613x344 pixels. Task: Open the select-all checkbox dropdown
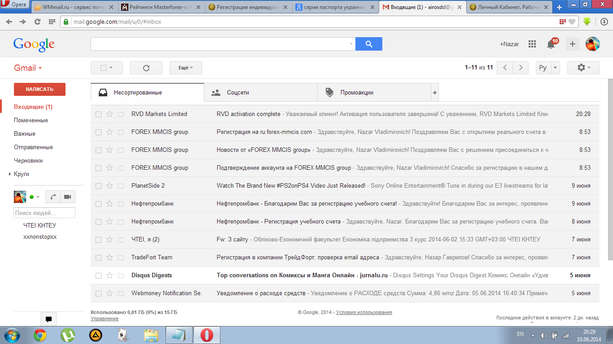[x=106, y=68]
